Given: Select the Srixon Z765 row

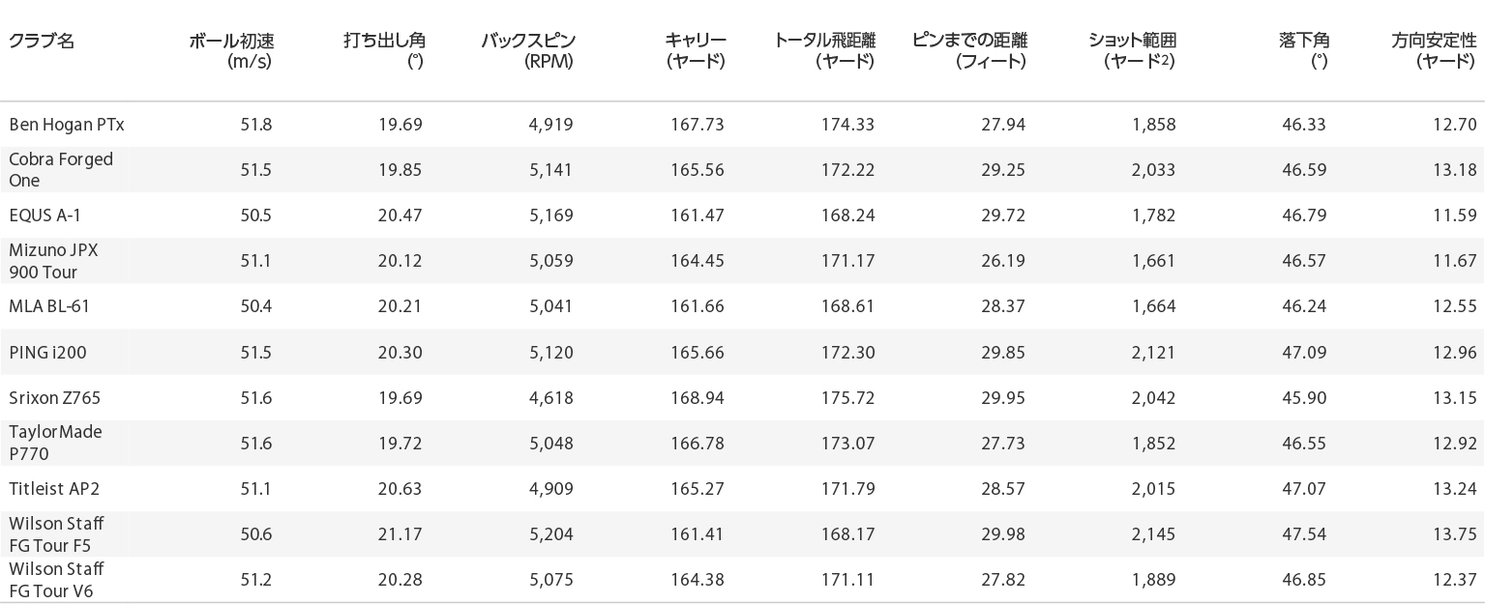Looking at the screenshot, I should click(742, 397).
